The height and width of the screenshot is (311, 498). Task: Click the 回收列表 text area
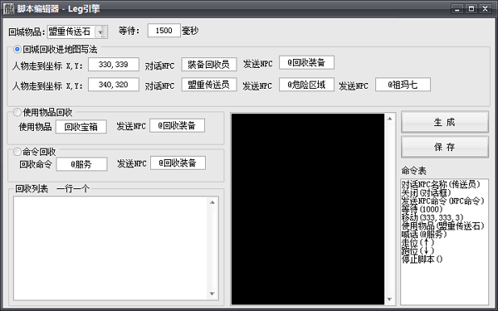[x=110, y=249]
